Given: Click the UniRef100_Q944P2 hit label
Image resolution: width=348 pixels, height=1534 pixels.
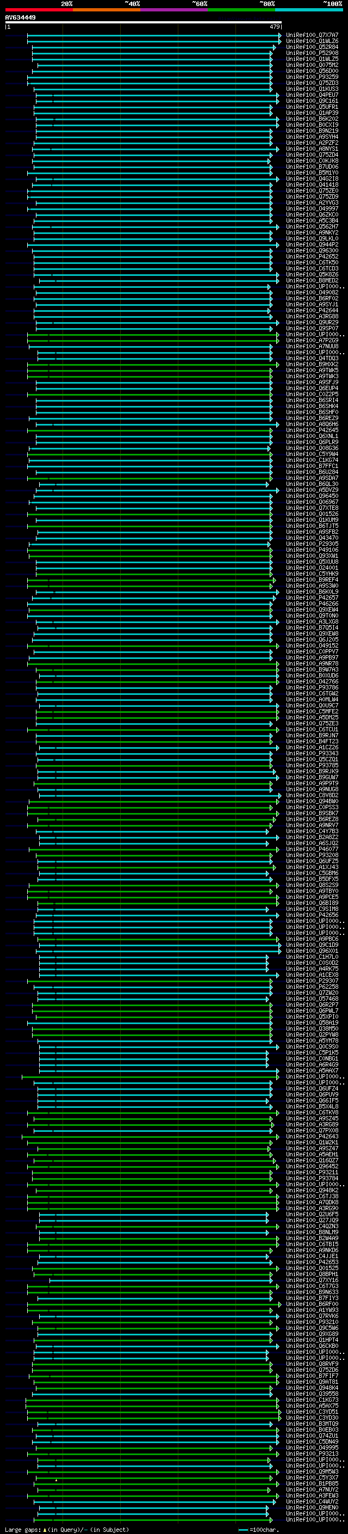Looking at the screenshot, I should coord(312,245).
